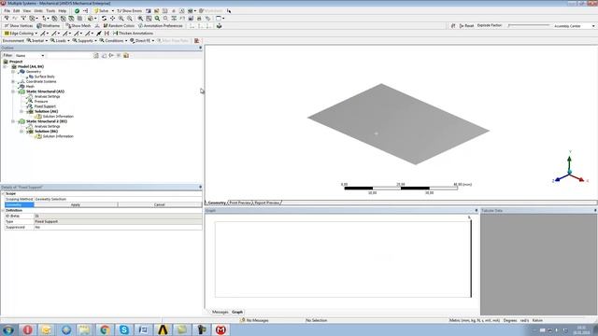Select Solution (A6) in the tree
Viewport: 598px width, 336px height.
click(46, 111)
